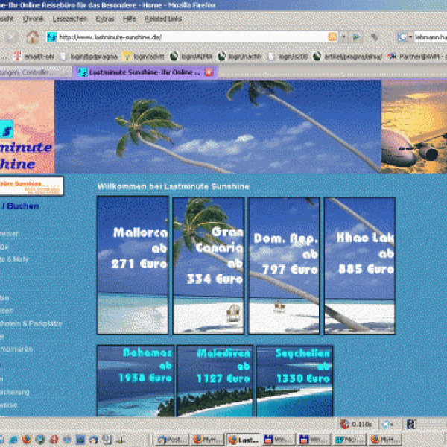Open the address bar history dropdown
Viewport: 447px width, 447px height.
click(x=343, y=37)
